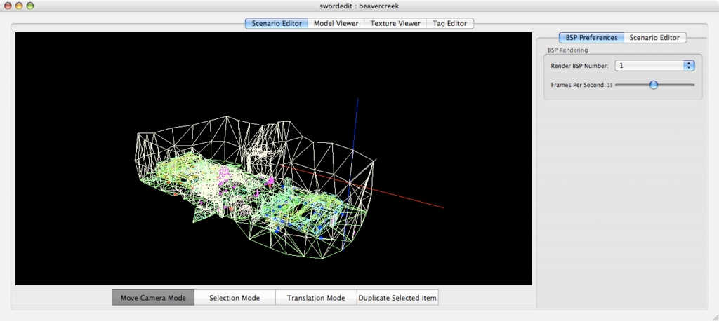Activate Move Camera Mode
The width and height of the screenshot is (719, 321).
[x=153, y=298]
